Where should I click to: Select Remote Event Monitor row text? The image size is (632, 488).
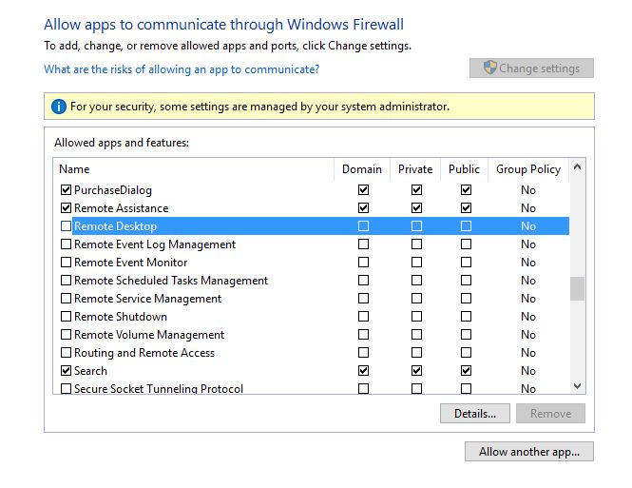point(130,263)
